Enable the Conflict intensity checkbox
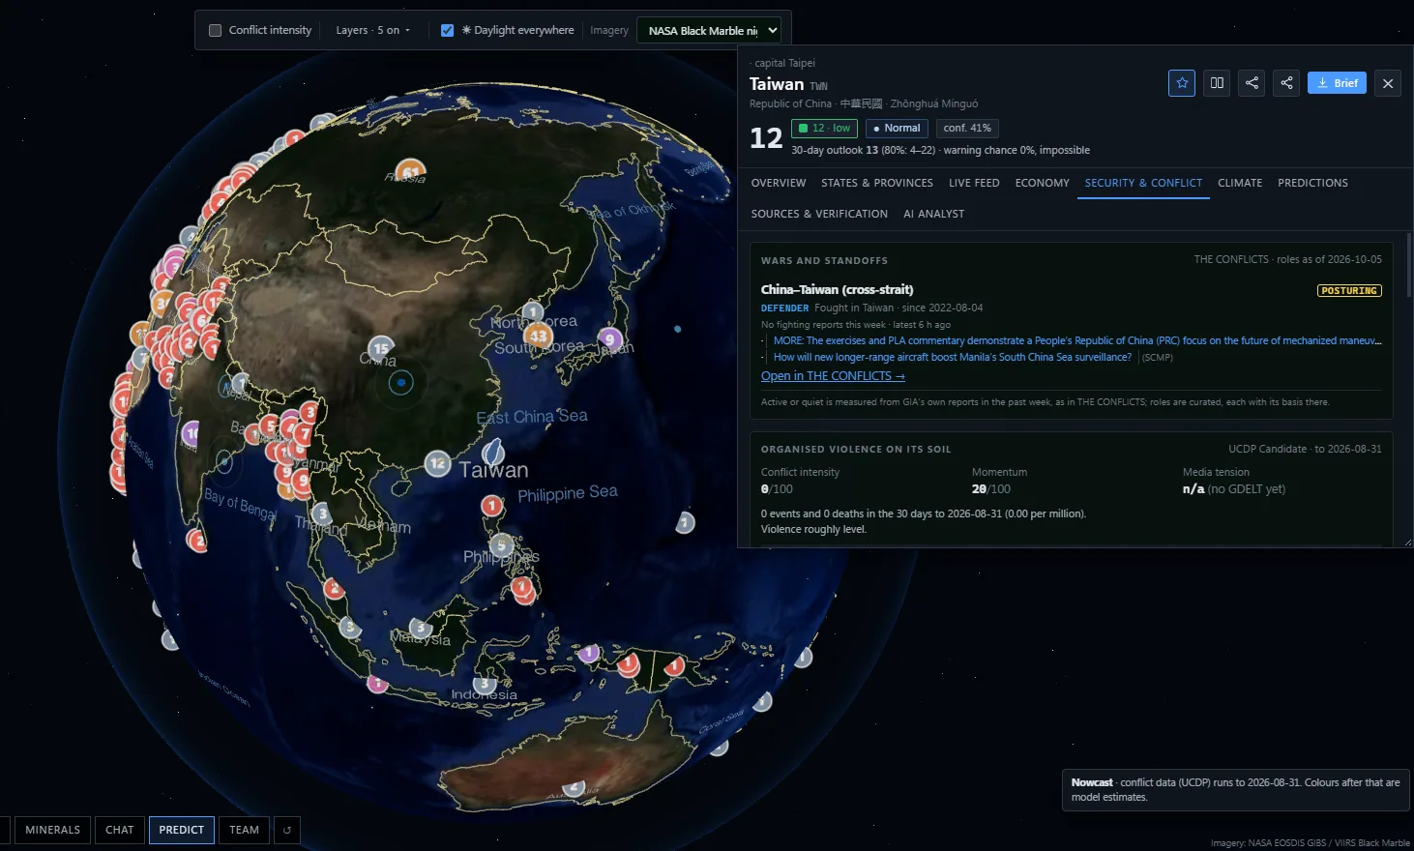This screenshot has height=851, width=1414. click(x=216, y=30)
